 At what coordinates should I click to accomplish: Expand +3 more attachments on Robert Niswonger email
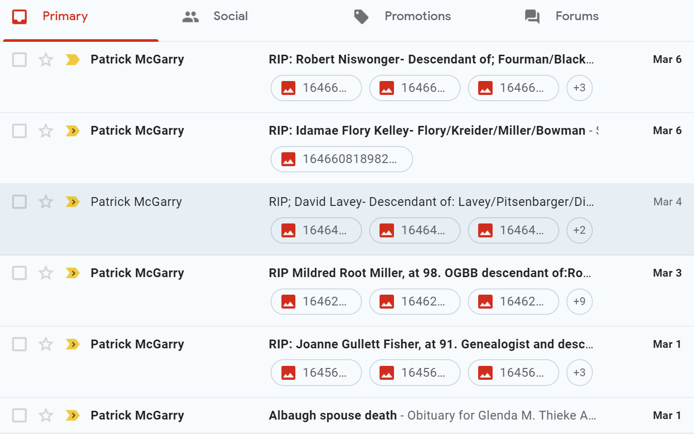coord(579,88)
